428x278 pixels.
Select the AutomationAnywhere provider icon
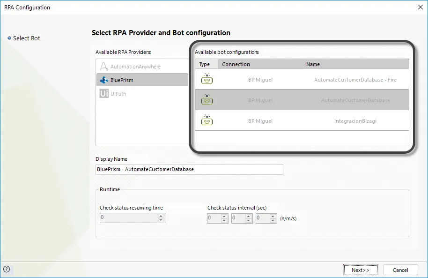tap(104, 66)
